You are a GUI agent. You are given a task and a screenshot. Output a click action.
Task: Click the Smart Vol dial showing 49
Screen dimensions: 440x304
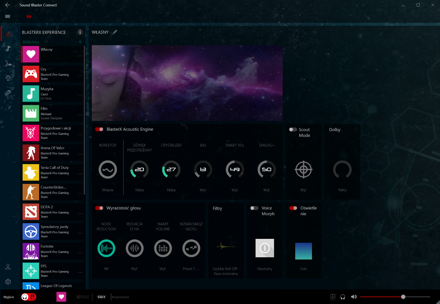(x=235, y=170)
